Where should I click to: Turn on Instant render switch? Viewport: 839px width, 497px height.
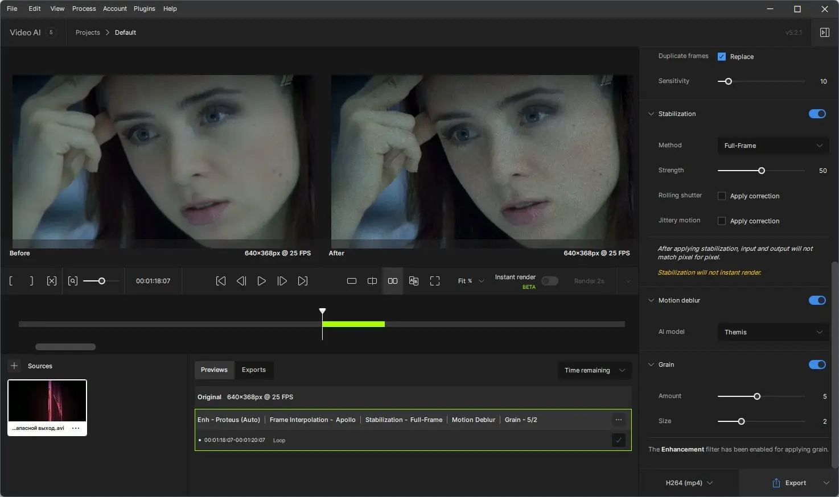[x=549, y=281]
